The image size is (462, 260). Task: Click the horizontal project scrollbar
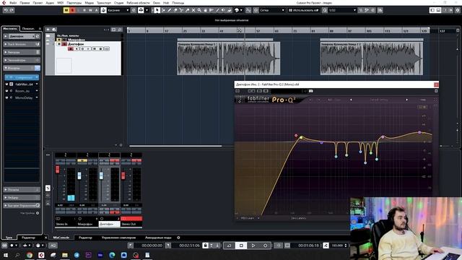175,146
